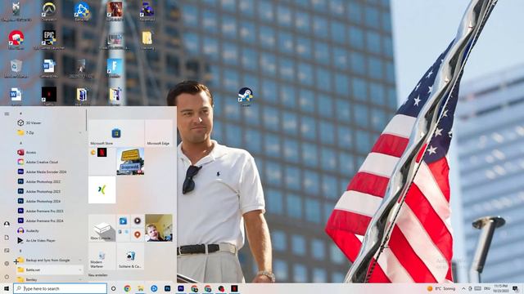
Task: Open the Solitaire tile
Action: click(x=130, y=256)
